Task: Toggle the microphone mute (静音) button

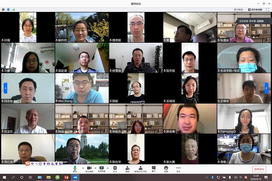Action: [x=75, y=168]
